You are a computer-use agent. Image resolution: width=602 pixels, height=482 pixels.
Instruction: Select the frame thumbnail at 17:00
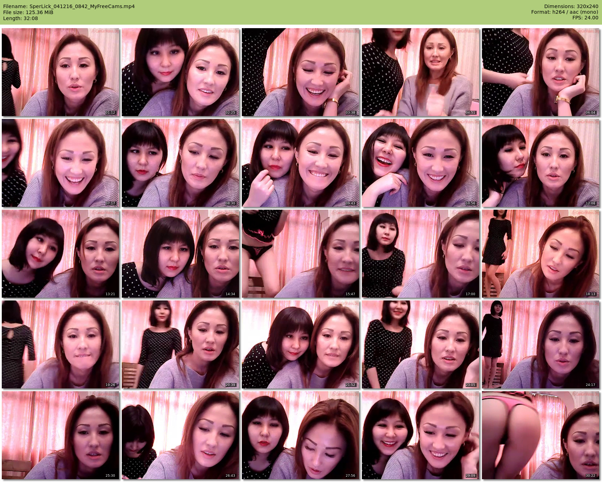[x=421, y=254]
